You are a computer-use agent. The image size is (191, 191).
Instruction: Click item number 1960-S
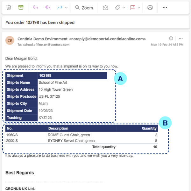tap(12, 135)
